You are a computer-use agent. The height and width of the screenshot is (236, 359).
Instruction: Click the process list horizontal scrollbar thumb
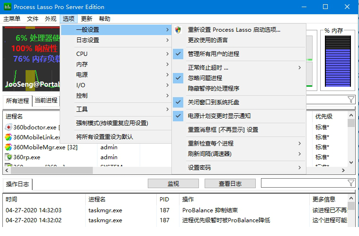(52, 170)
